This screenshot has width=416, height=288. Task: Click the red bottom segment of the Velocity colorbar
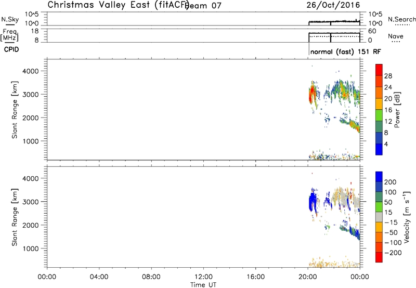tap(379, 257)
